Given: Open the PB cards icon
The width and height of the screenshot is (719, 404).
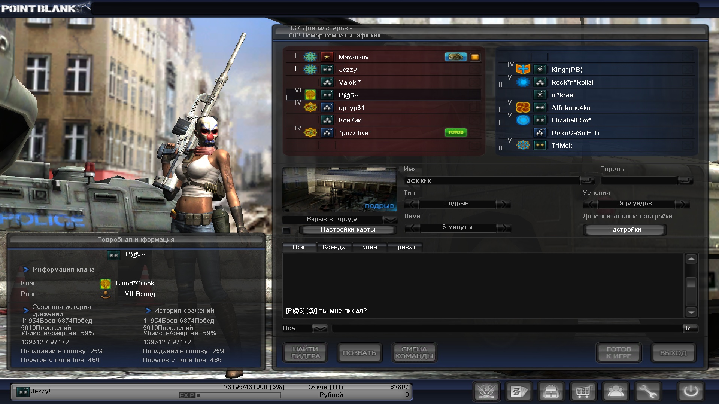Looking at the screenshot, I should pos(519,392).
